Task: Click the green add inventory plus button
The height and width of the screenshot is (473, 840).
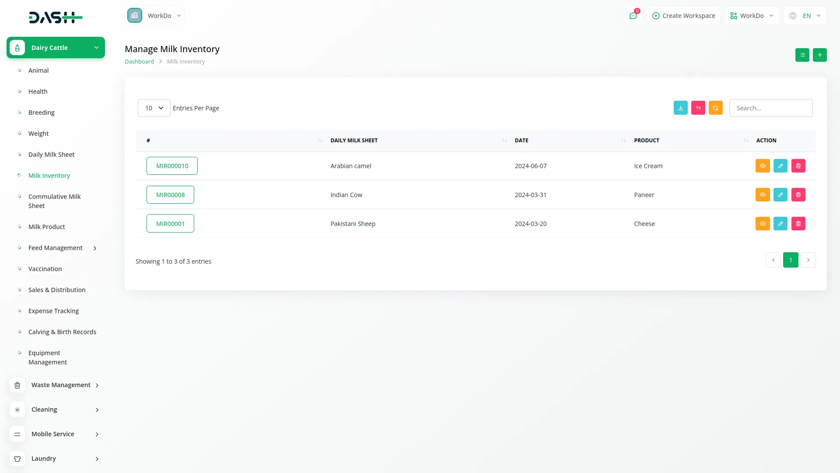Action: [819, 55]
